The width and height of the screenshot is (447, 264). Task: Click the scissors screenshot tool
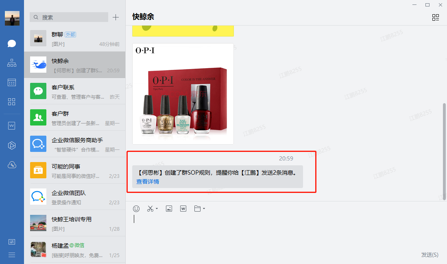tap(150, 209)
